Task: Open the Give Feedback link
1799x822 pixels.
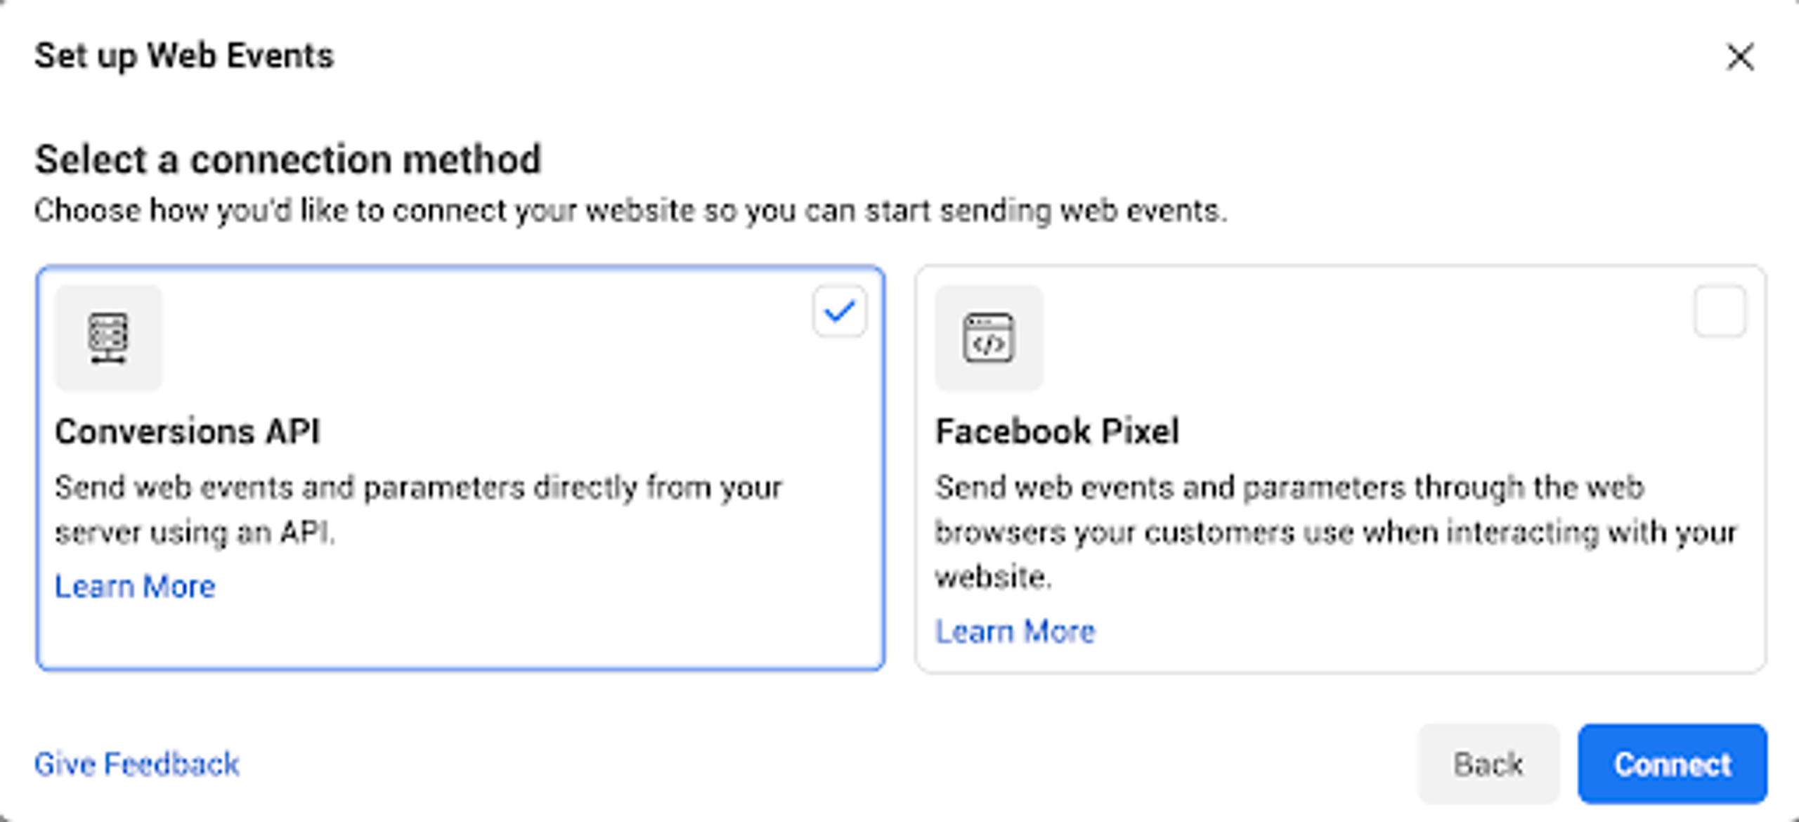Action: 137,764
